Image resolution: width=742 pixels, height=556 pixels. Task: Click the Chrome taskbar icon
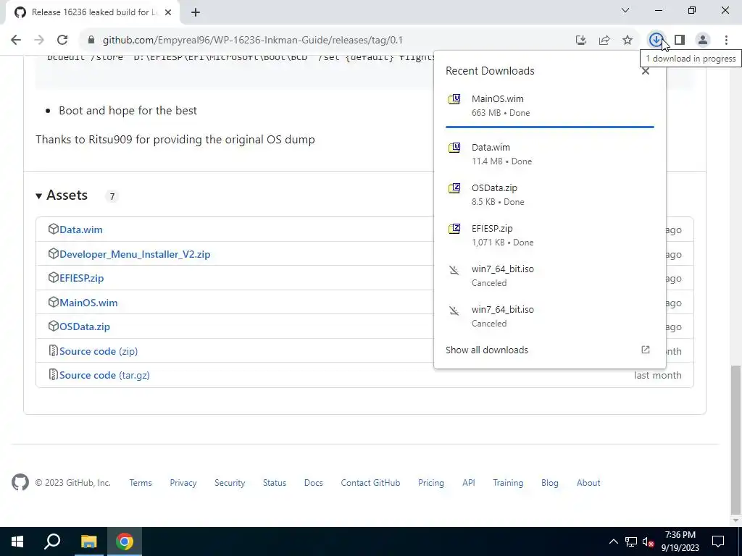coord(125,542)
